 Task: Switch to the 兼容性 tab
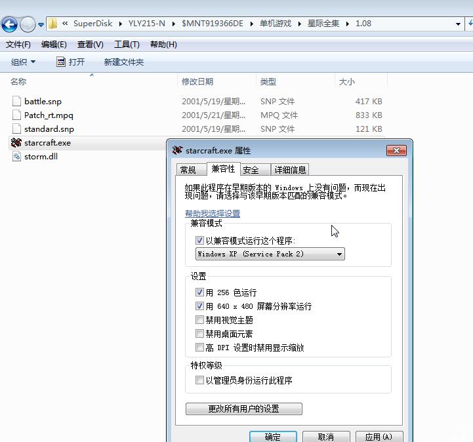[223, 169]
